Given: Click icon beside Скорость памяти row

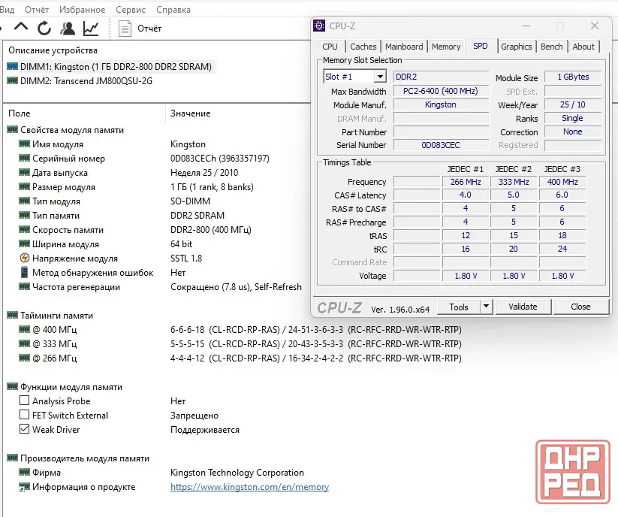Looking at the screenshot, I should click(25, 229).
